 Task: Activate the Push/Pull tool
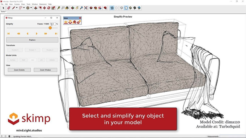pyautogui.click(x=35, y=8)
